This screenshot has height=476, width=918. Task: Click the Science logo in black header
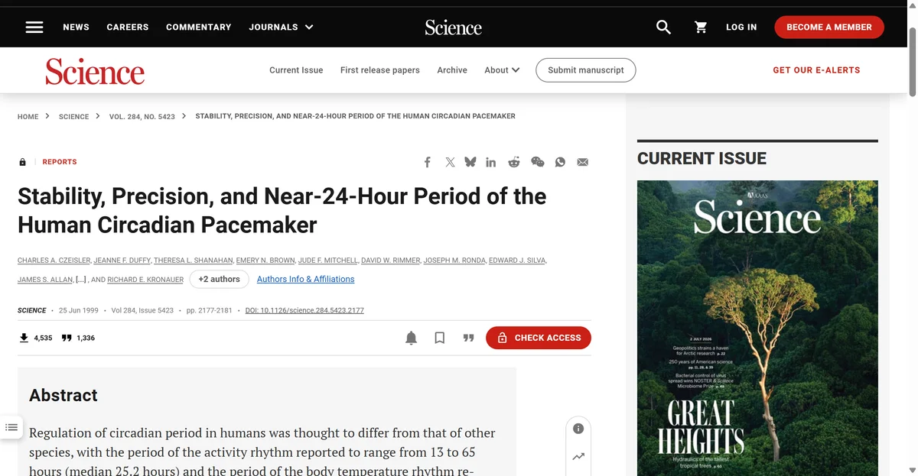(454, 28)
